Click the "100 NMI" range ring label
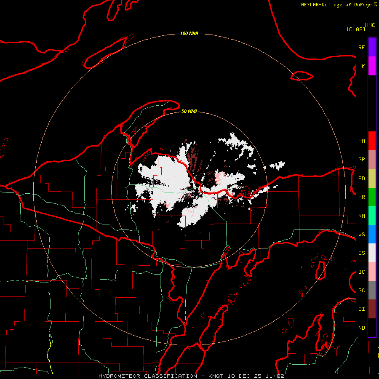Screen dimensions: 379x379 (189, 33)
